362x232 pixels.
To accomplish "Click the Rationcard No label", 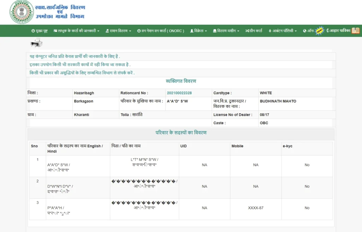I will 134,93.
